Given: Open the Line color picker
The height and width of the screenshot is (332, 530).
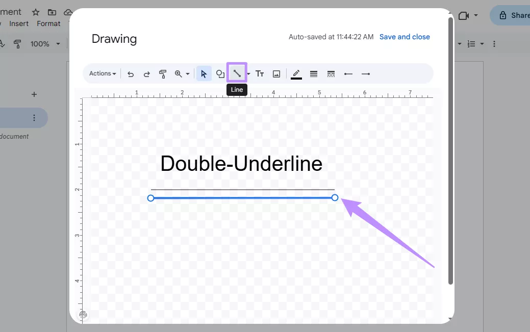Looking at the screenshot, I should pos(296,73).
